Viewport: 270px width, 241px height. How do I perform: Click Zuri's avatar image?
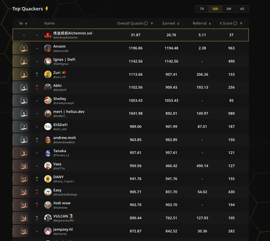tap(48, 74)
